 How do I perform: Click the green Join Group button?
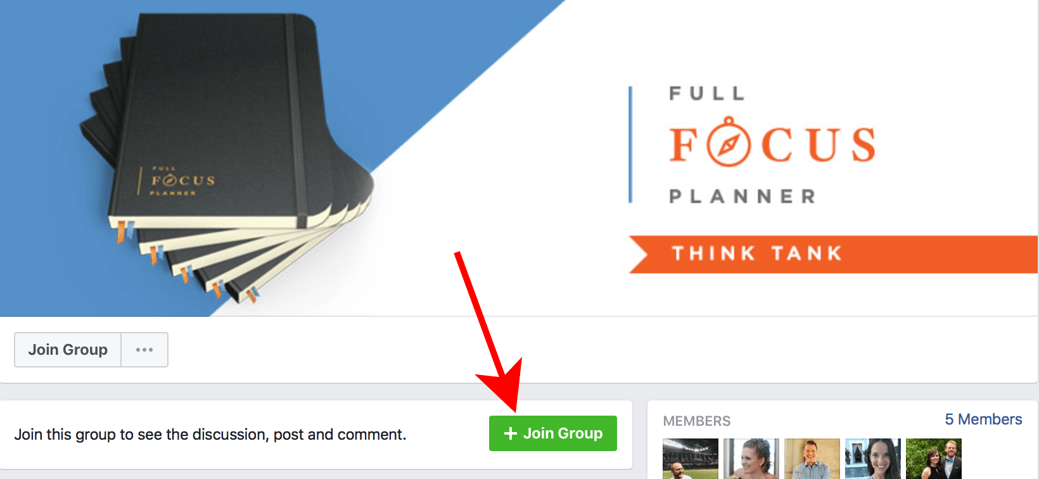552,433
